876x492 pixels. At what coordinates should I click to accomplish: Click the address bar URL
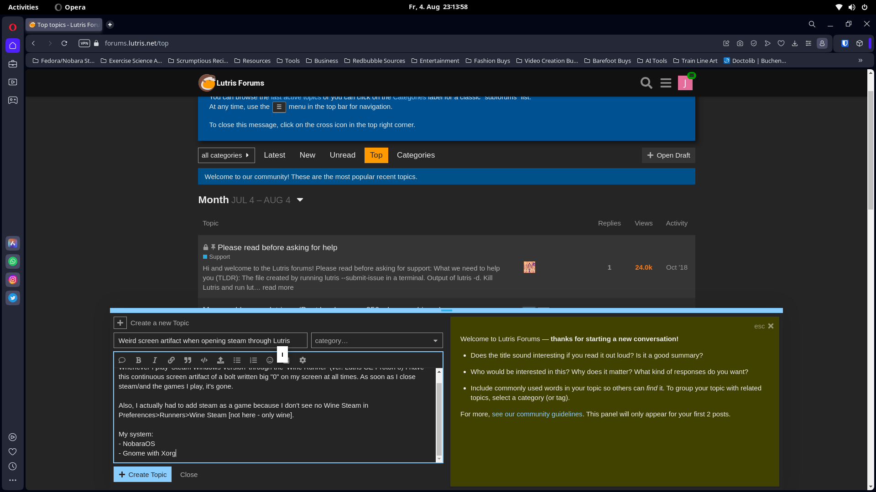pyautogui.click(x=136, y=43)
